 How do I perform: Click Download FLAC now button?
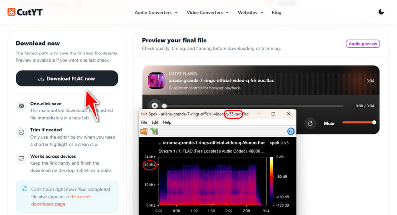tap(67, 78)
